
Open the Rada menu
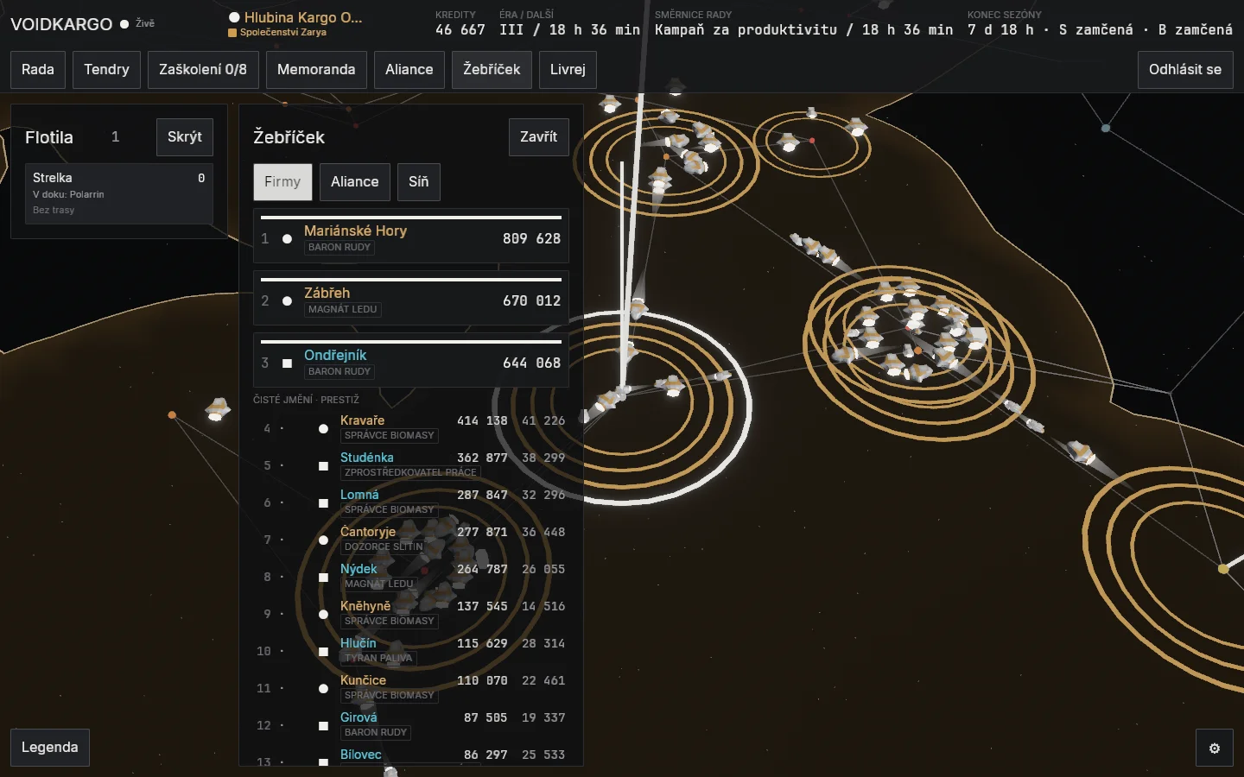point(38,70)
